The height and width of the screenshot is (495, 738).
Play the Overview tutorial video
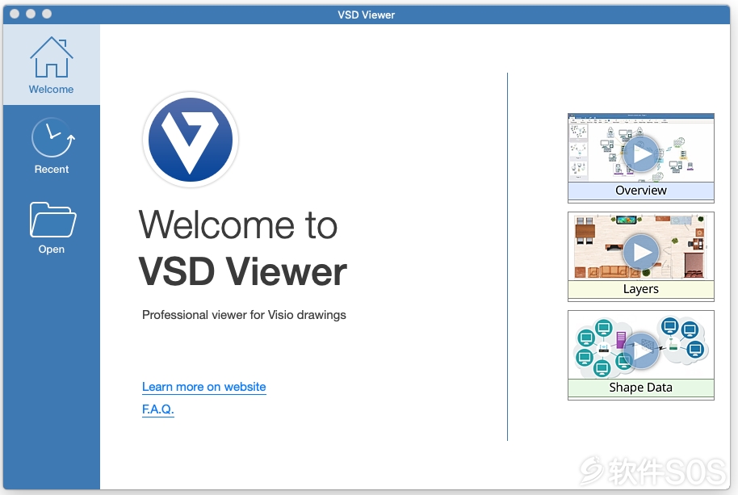640,154
